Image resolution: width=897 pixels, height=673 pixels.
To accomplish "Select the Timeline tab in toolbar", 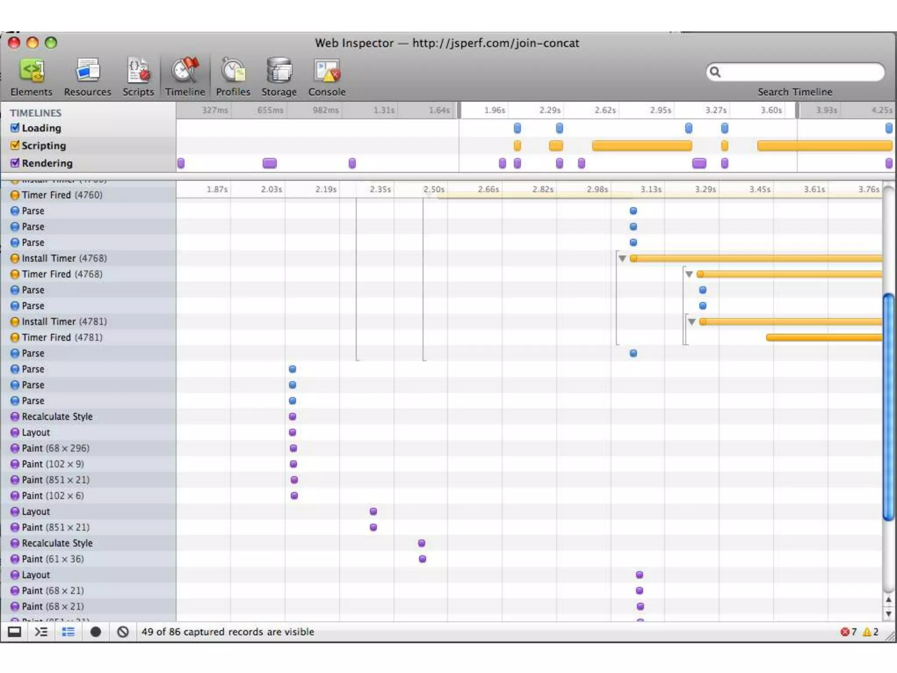I will pyautogui.click(x=185, y=76).
